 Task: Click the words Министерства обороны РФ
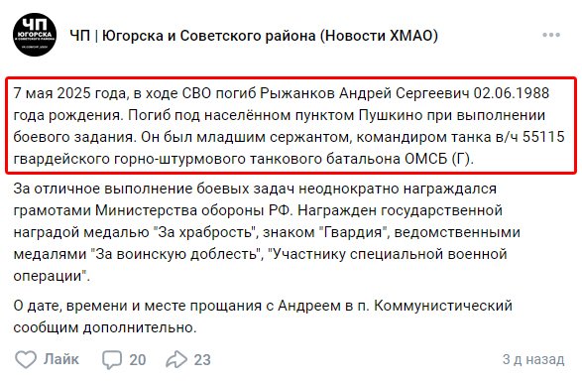(x=194, y=210)
